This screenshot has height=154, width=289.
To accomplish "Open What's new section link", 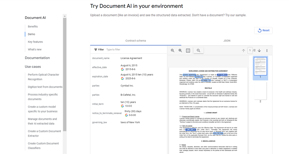I will (35, 49).
